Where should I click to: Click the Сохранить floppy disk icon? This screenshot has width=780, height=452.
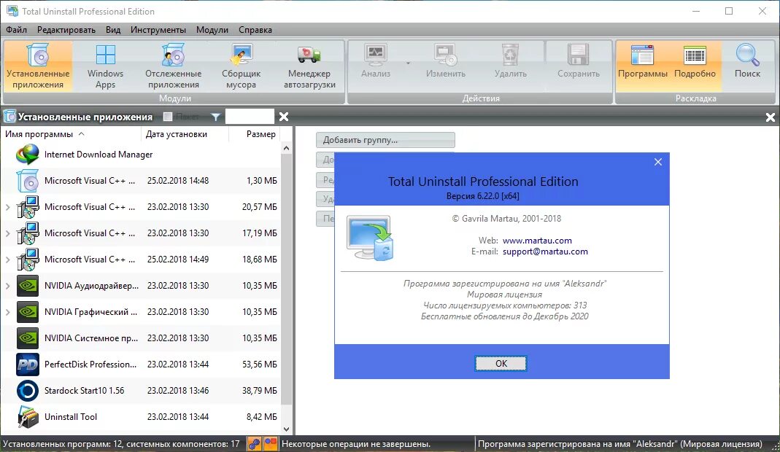(x=579, y=55)
